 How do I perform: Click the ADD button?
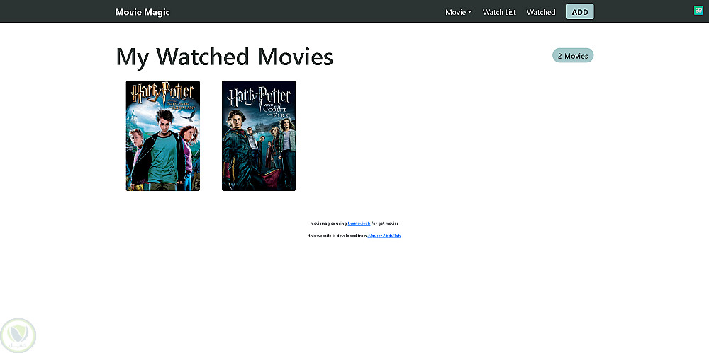click(x=580, y=12)
